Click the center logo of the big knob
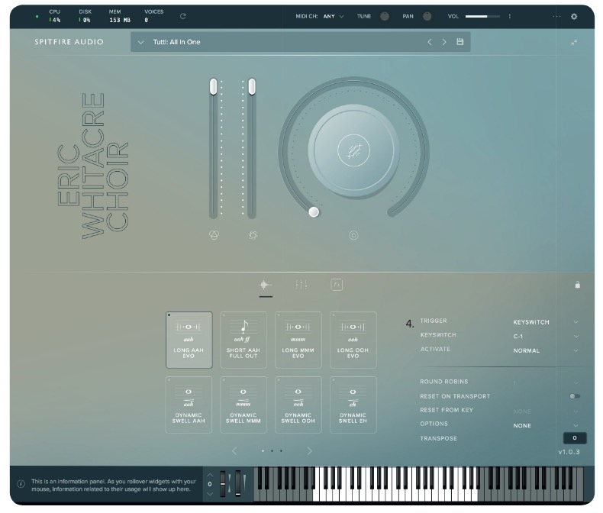The height and width of the screenshot is (513, 603). [x=353, y=150]
